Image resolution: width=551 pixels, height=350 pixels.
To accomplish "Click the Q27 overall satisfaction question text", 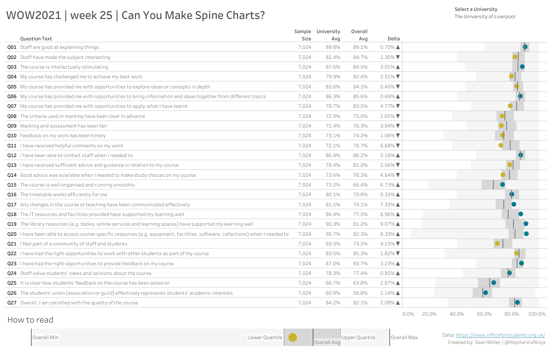I will pos(79,303).
